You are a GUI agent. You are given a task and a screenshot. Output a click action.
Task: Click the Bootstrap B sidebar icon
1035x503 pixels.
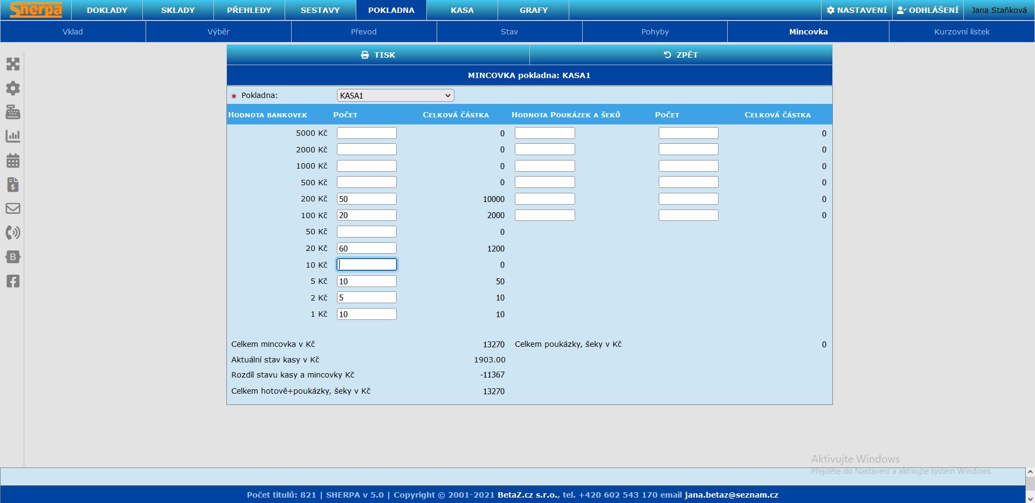pyautogui.click(x=13, y=257)
